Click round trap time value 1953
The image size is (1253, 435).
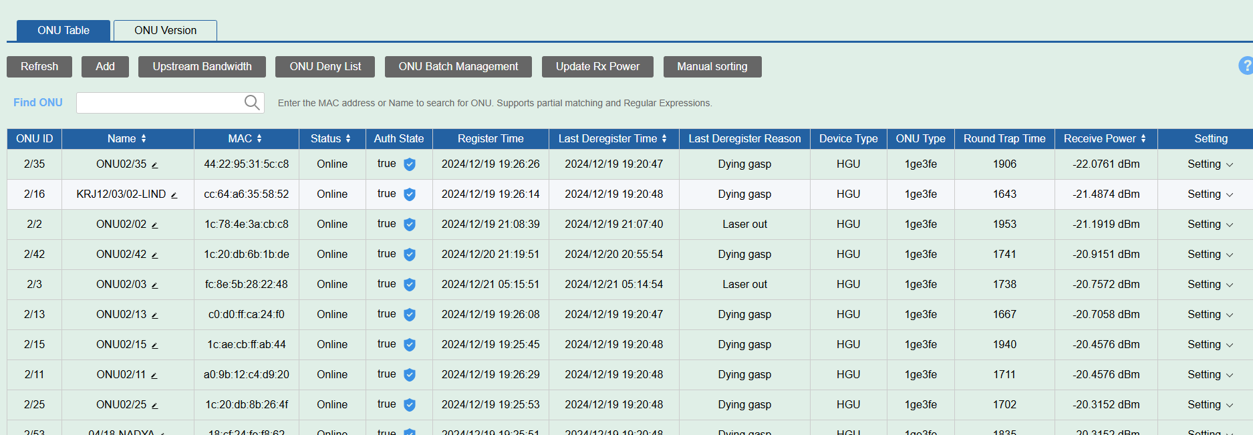point(1004,224)
